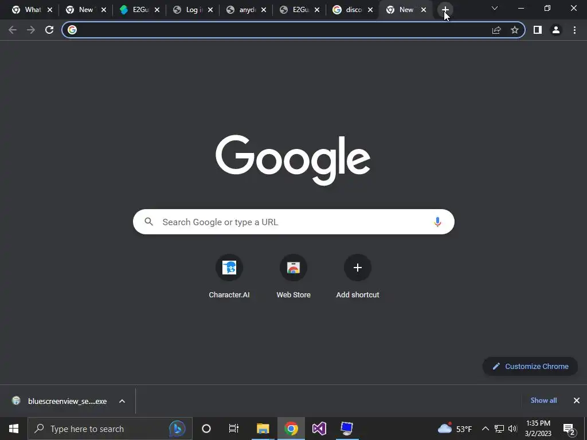Open Task View on taskbar
This screenshot has height=440, width=587.
234,429
